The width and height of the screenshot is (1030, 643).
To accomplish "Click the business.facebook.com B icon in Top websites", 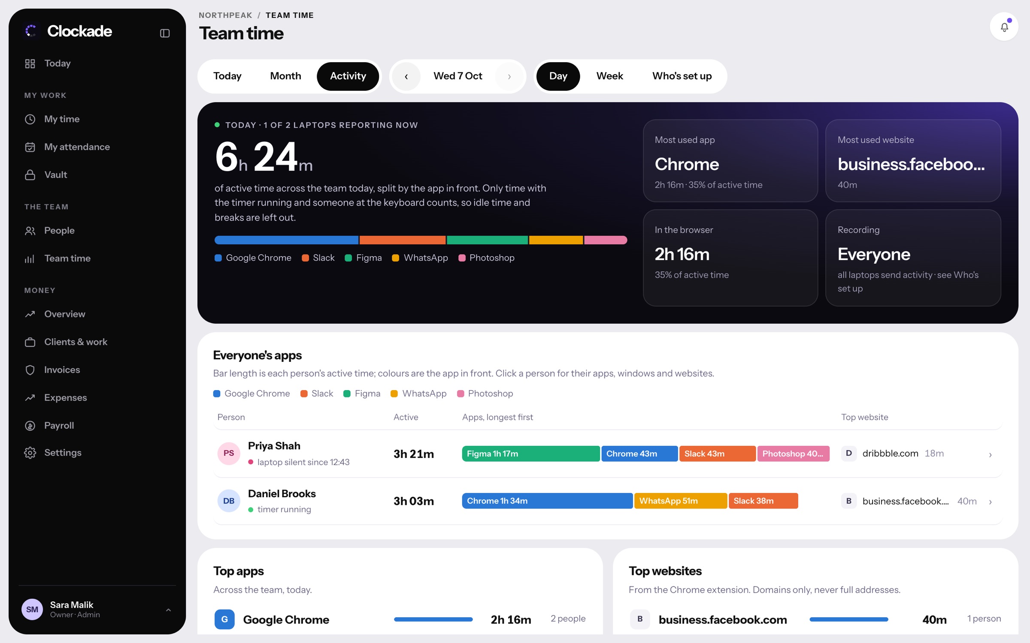I will pos(640,619).
